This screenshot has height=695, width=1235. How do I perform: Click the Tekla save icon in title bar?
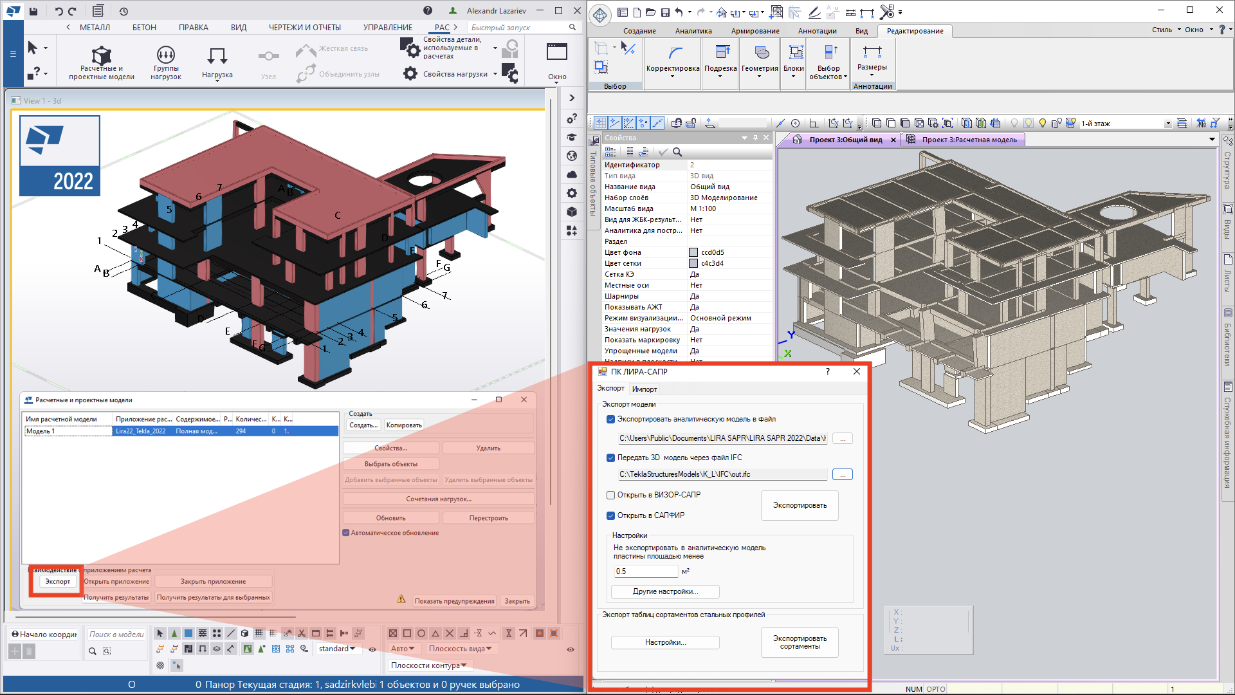click(33, 11)
